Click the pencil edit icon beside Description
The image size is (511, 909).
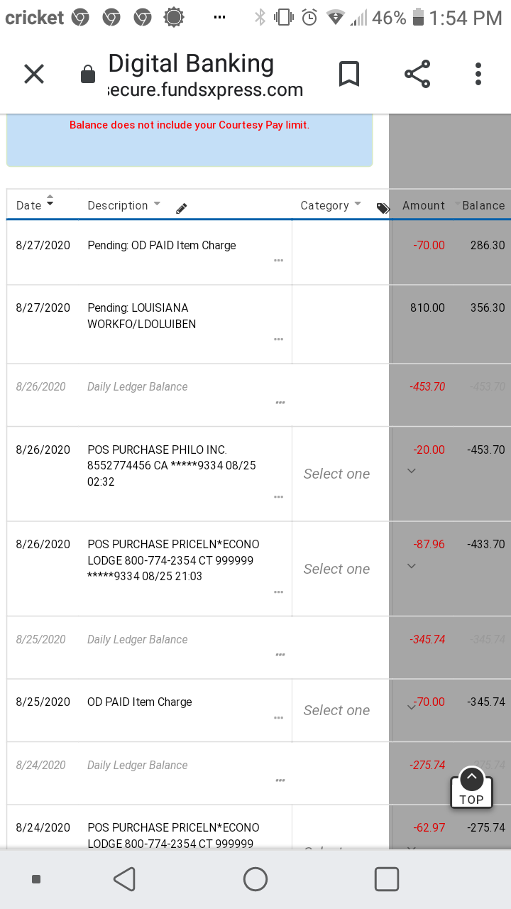181,209
